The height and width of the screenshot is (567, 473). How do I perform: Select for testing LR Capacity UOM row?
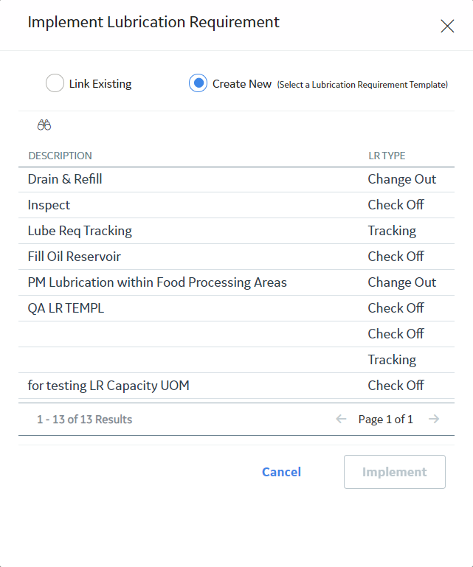click(x=236, y=386)
